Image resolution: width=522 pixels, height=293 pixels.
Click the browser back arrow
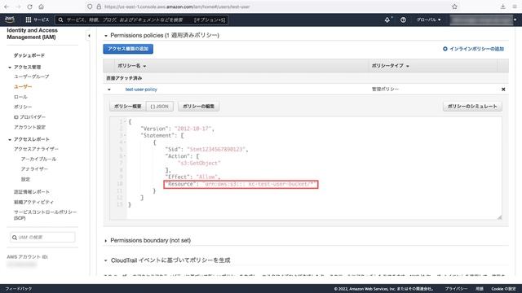pos(7,7)
